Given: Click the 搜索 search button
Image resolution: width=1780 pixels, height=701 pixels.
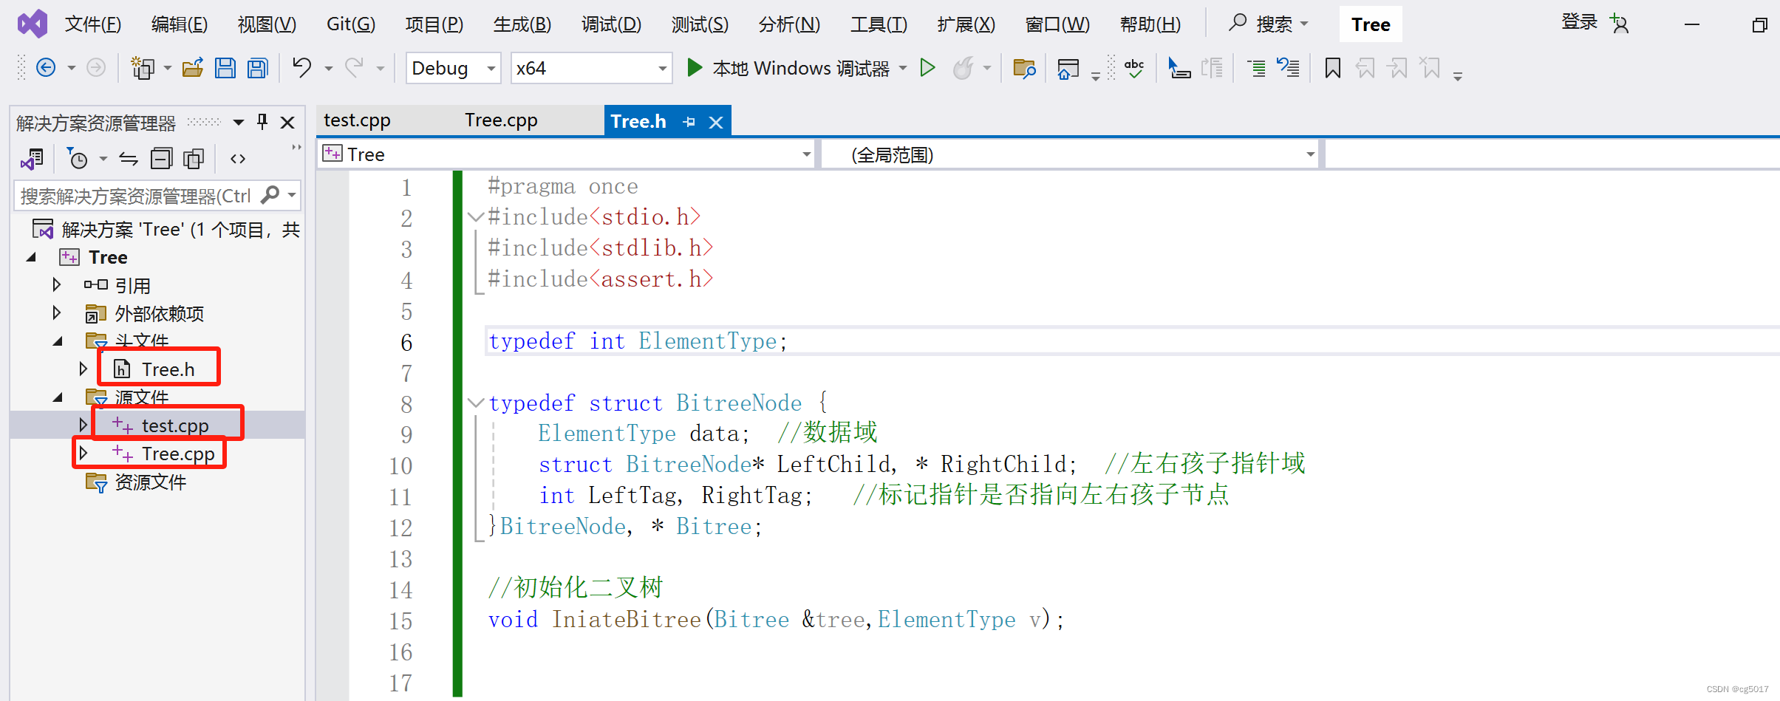Looking at the screenshot, I should [1269, 24].
